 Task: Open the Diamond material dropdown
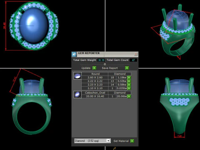(x=108, y=141)
